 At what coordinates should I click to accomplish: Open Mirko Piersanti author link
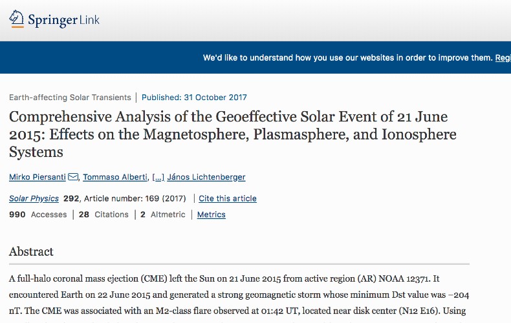tap(38, 177)
